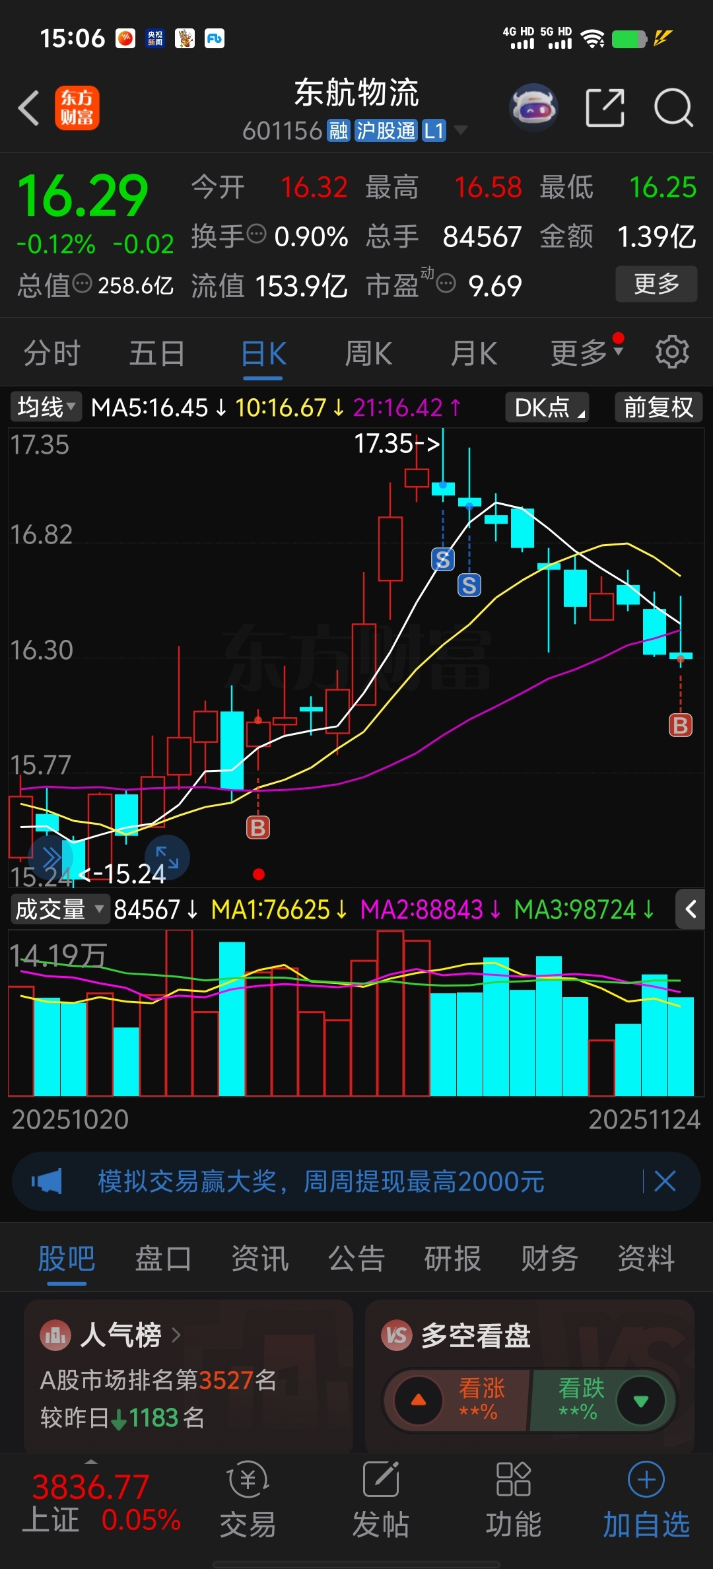Tap the 人气榜 ranking icon
713x1569 pixels.
[x=55, y=1336]
